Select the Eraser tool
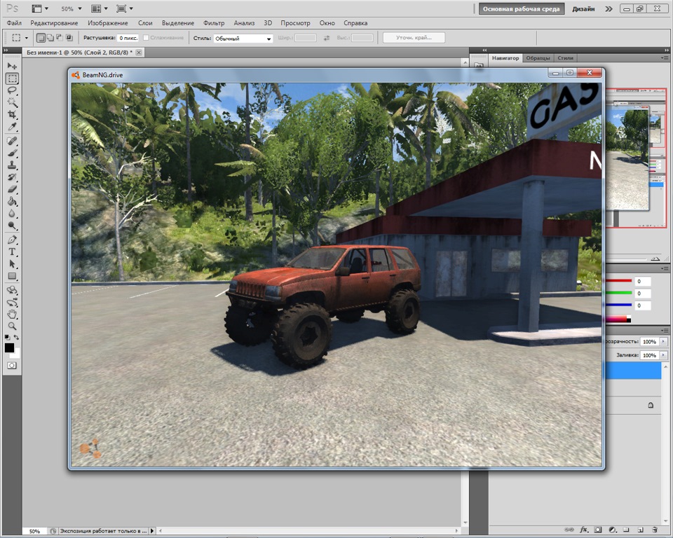 (12, 189)
